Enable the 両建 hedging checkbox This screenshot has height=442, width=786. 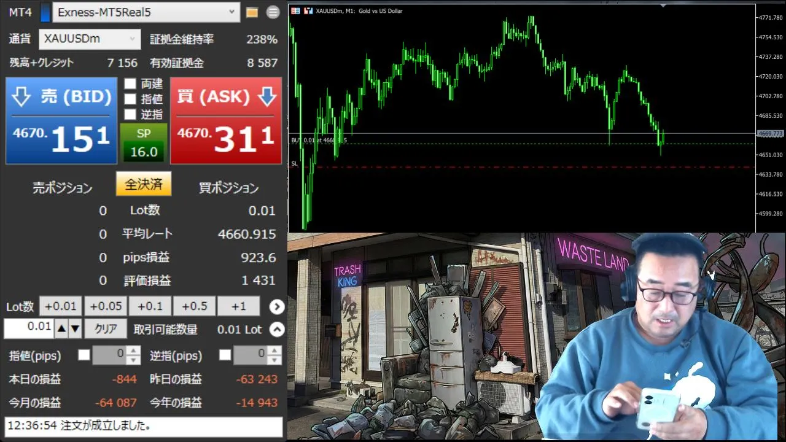[x=130, y=83]
